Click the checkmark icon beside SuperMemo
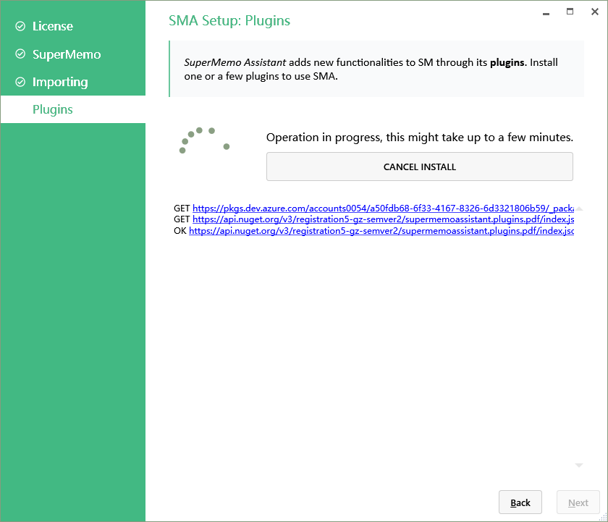 coord(20,55)
